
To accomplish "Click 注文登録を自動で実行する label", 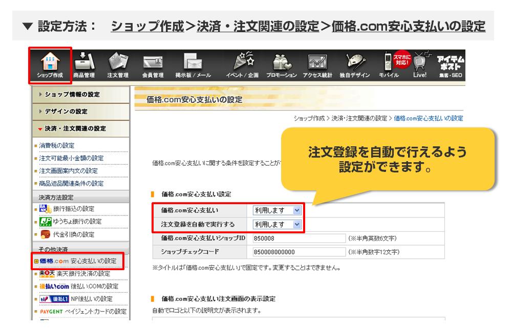I will point(198,225).
